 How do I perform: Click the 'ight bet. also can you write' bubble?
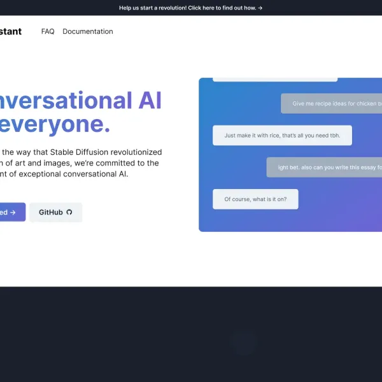(324, 167)
